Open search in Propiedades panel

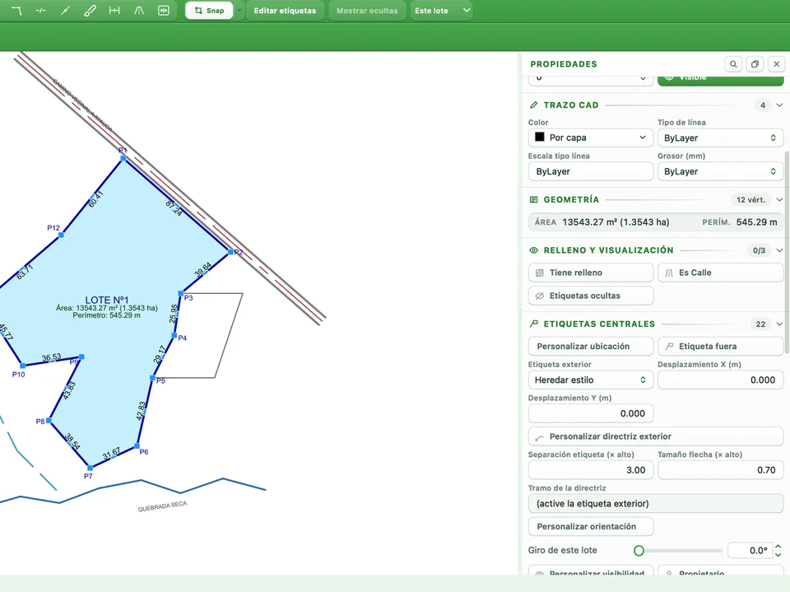pyautogui.click(x=733, y=64)
